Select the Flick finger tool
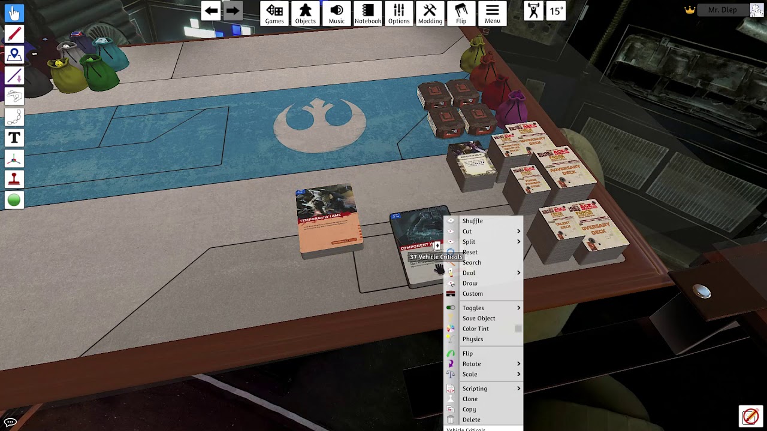Screen dimensions: 767x431 [14, 96]
